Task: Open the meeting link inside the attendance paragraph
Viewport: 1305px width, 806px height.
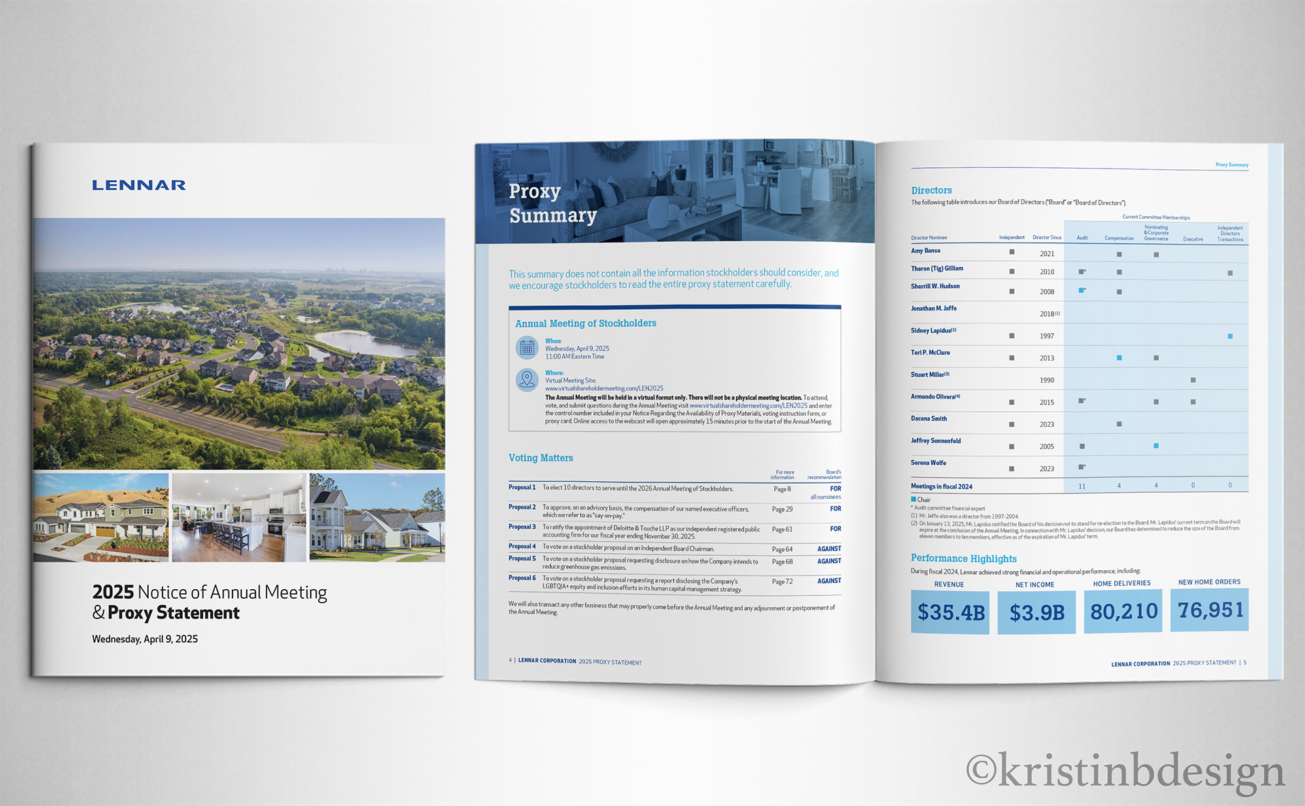Action: click(x=748, y=406)
